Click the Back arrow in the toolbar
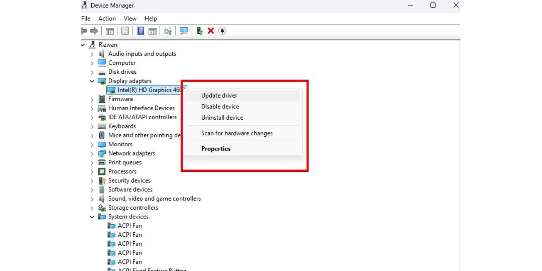This screenshot has height=271, width=542. [84, 31]
